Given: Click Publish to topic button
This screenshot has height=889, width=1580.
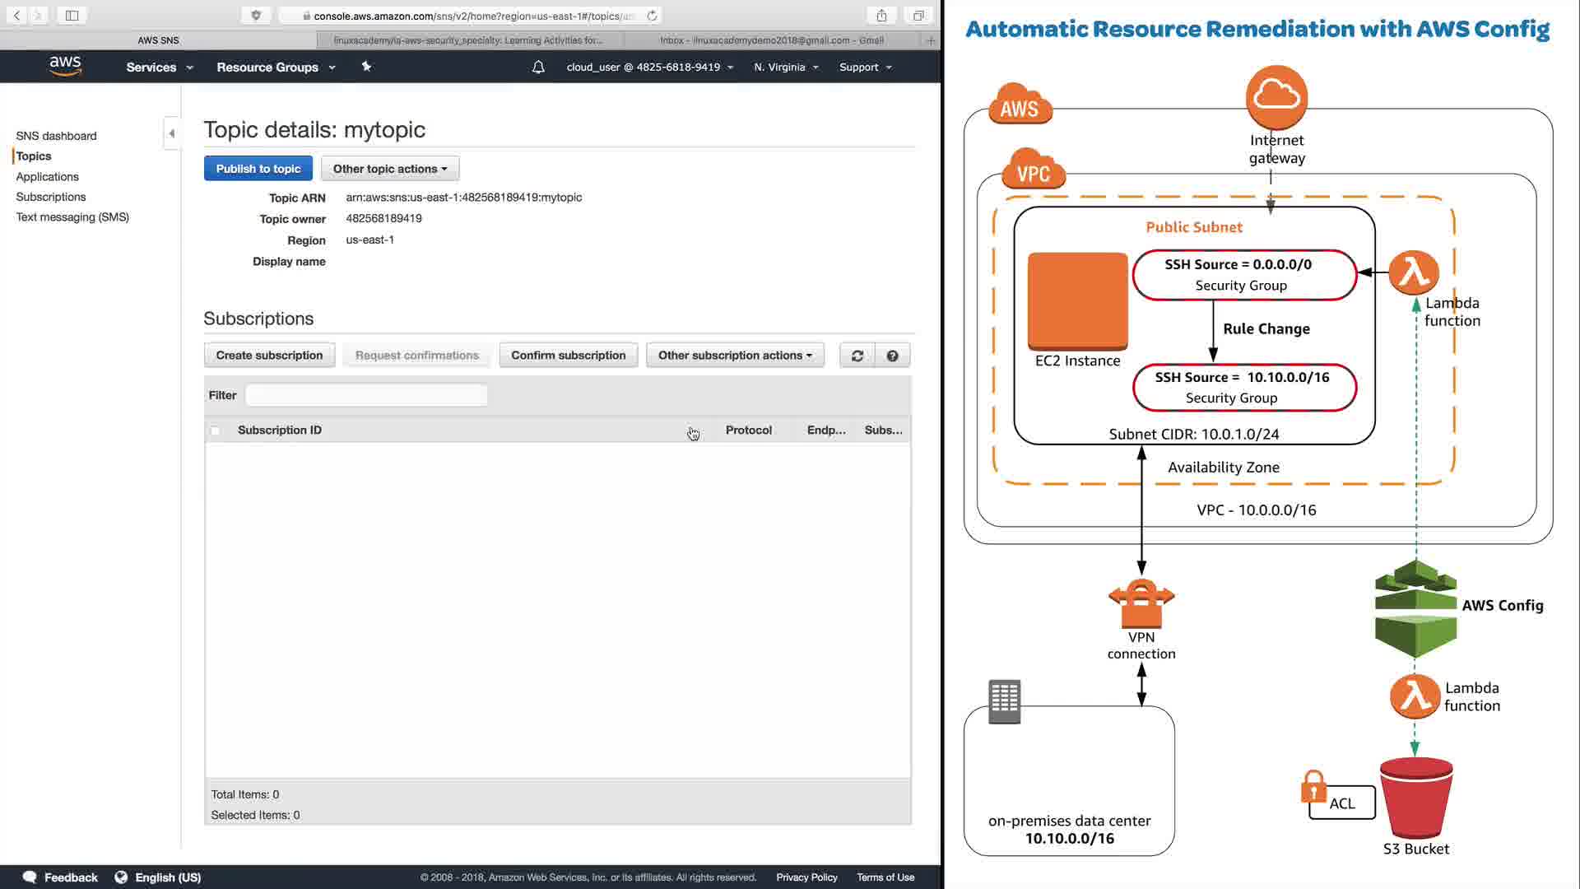Looking at the screenshot, I should coord(258,169).
